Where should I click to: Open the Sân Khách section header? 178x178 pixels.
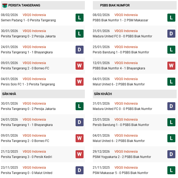(x=103, y=94)
